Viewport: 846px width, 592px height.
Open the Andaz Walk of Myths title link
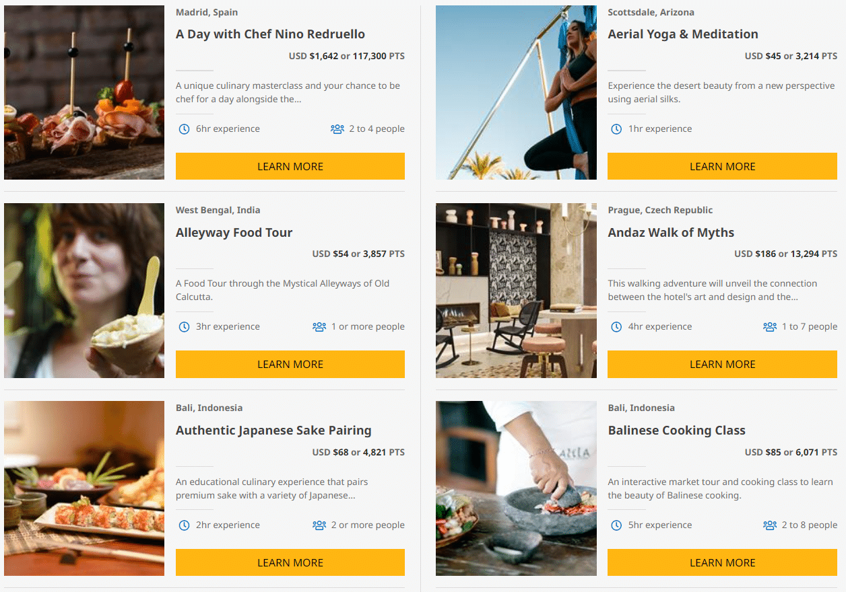[671, 233]
